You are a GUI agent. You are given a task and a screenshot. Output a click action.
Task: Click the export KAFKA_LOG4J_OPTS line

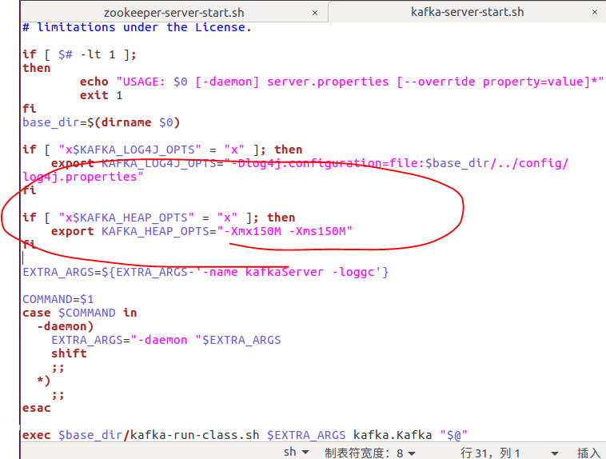tap(309, 163)
